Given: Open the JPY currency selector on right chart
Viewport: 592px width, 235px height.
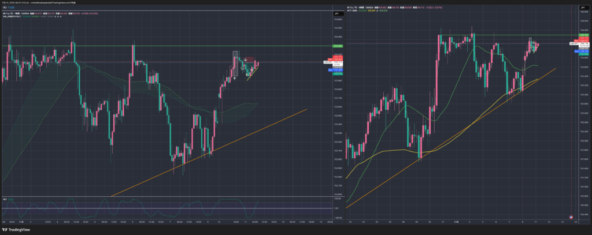Looking at the screenshot, I should [x=582, y=7].
